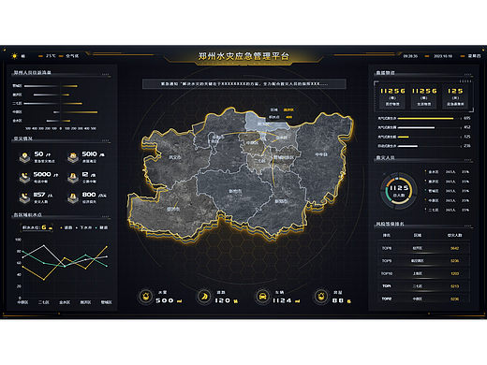The image size is (487, 365).
Task: Click the clock showing 09:28:35
Action: point(410,56)
